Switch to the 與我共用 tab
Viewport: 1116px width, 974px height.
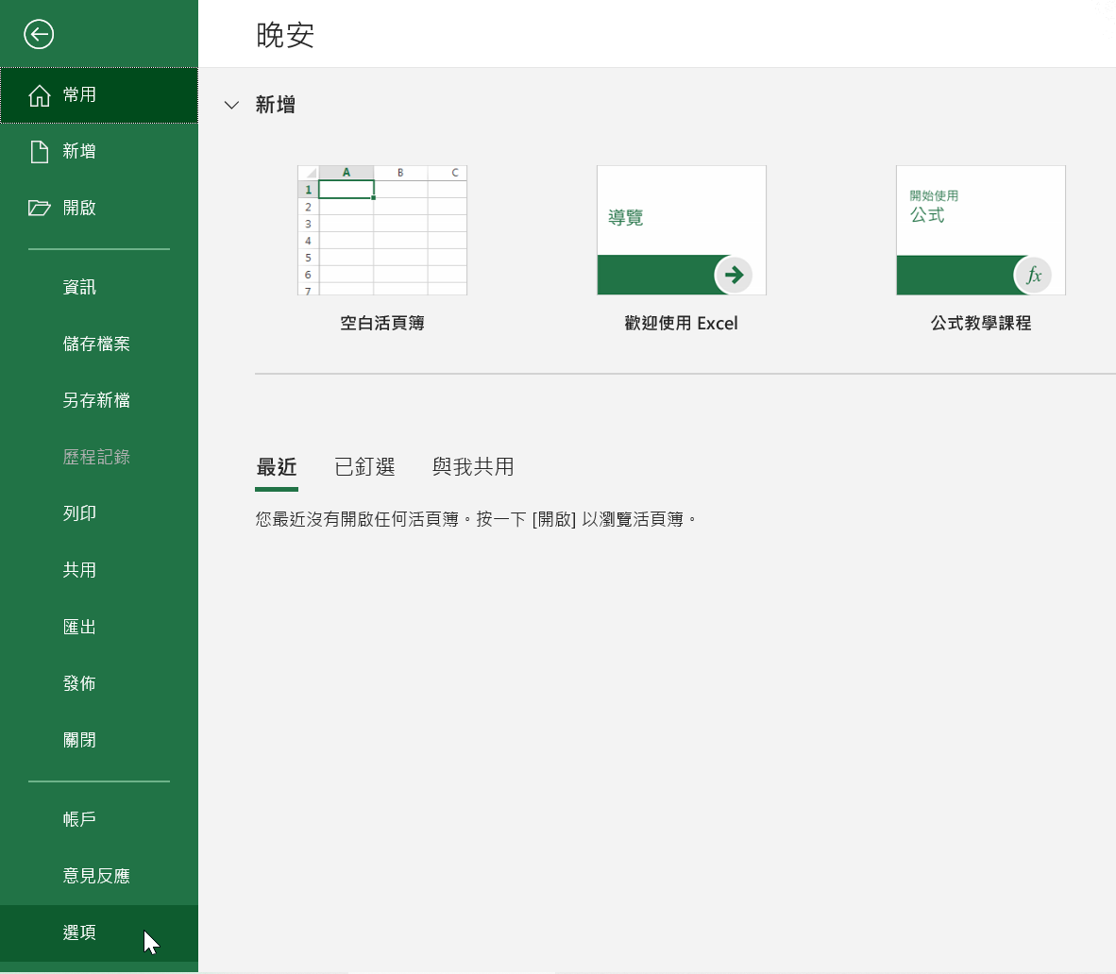coord(473,467)
